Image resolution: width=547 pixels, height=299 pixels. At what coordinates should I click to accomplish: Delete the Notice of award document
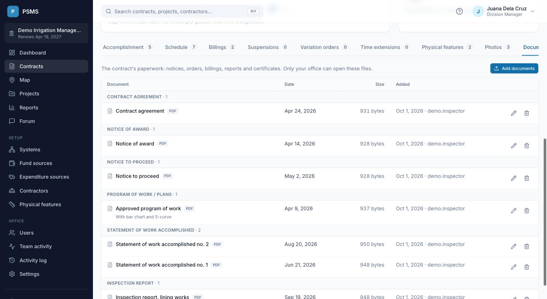(x=527, y=145)
